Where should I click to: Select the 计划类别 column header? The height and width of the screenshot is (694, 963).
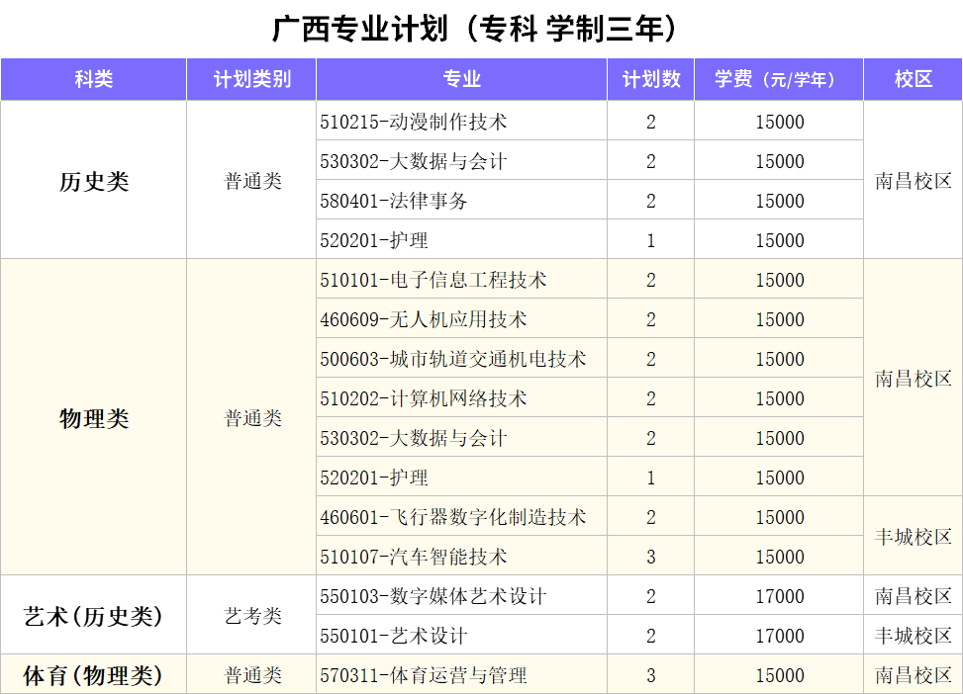[251, 80]
